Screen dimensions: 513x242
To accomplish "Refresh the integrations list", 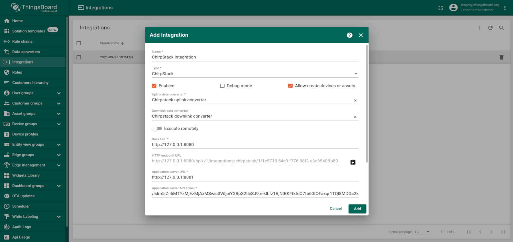I will [490, 28].
